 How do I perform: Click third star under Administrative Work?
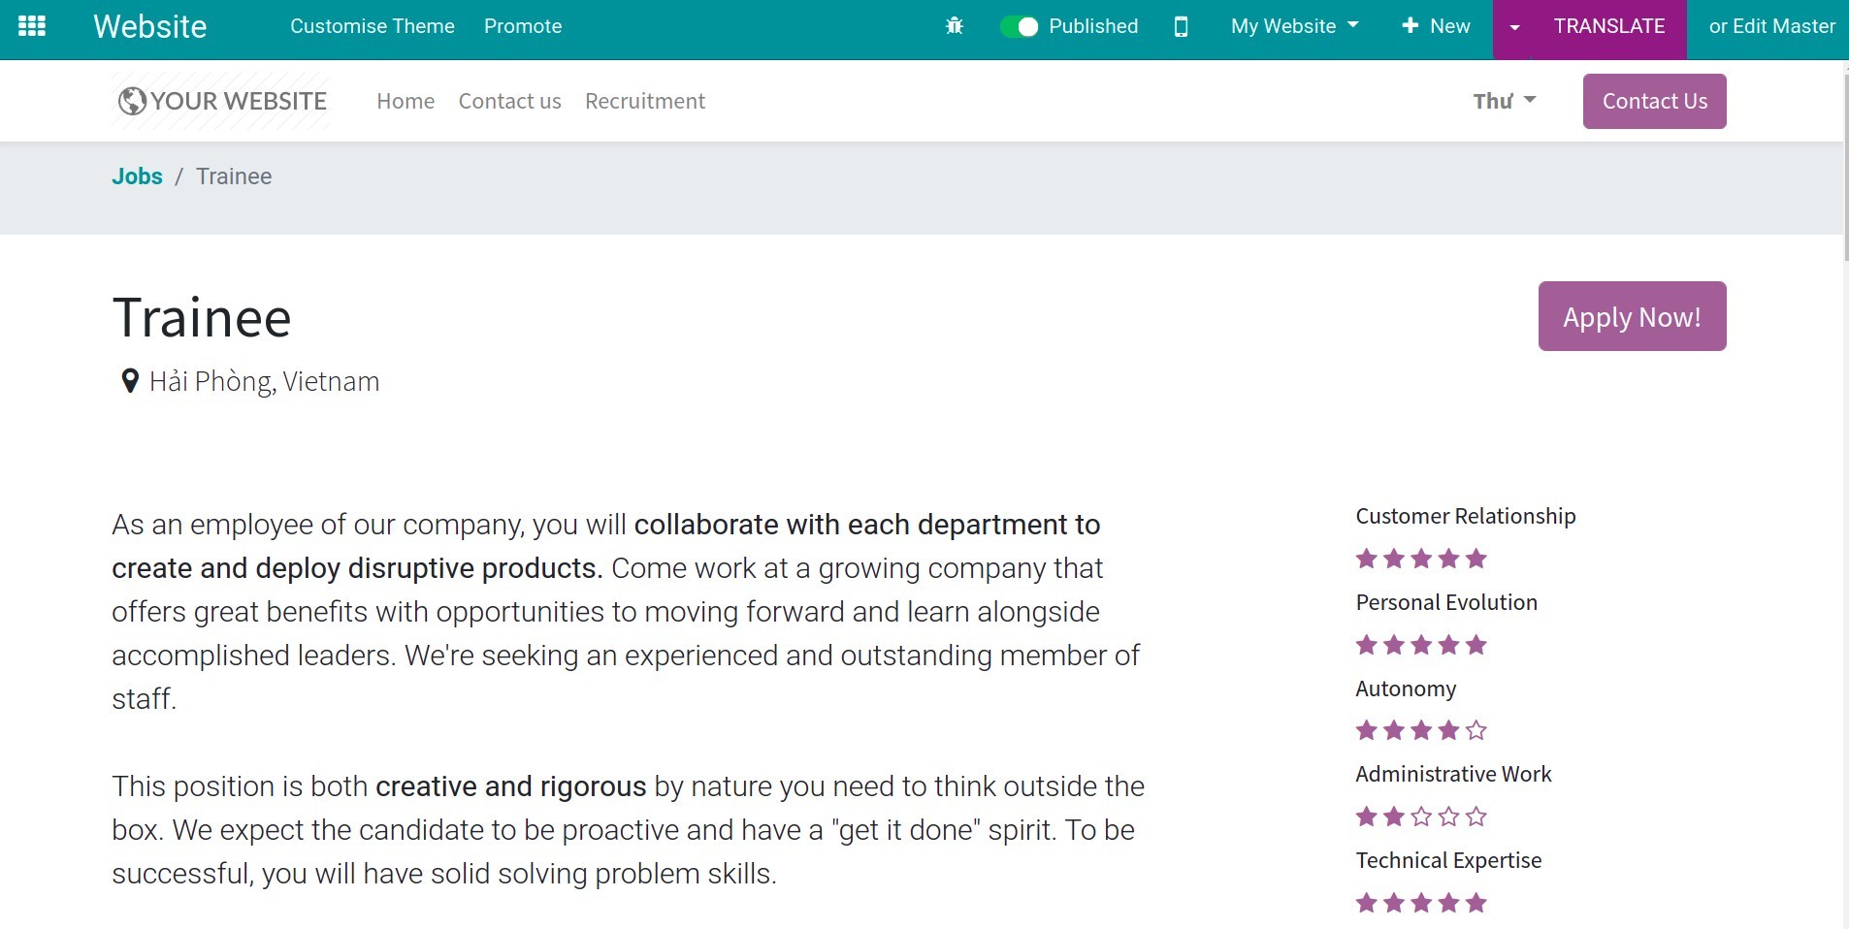pyautogui.click(x=1421, y=817)
